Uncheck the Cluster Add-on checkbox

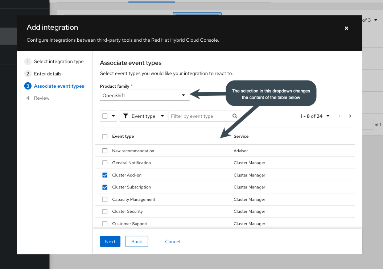tap(105, 175)
